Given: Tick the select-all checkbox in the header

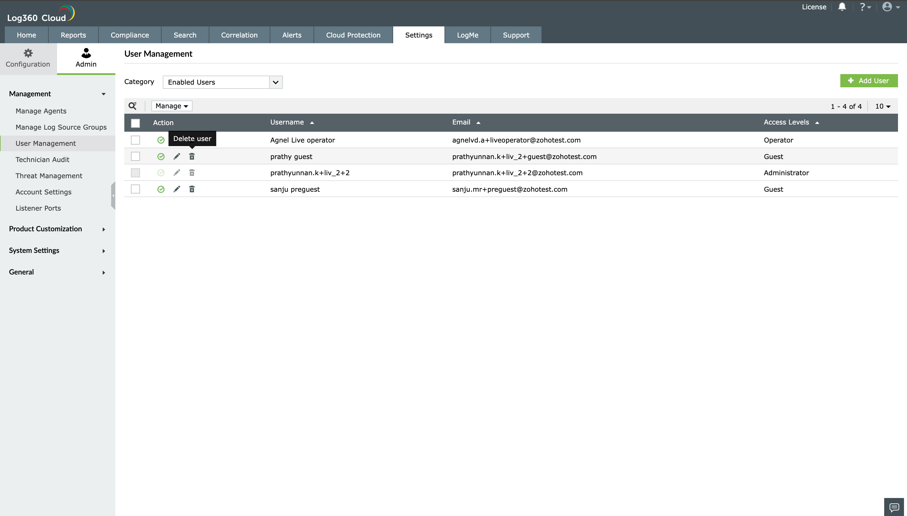Looking at the screenshot, I should point(135,123).
